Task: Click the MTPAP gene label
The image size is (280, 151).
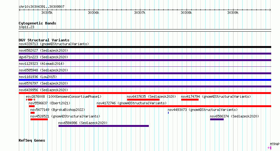Action: coord(275,144)
